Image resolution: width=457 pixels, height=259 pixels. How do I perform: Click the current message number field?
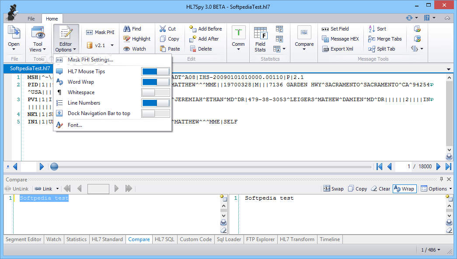tap(402, 167)
